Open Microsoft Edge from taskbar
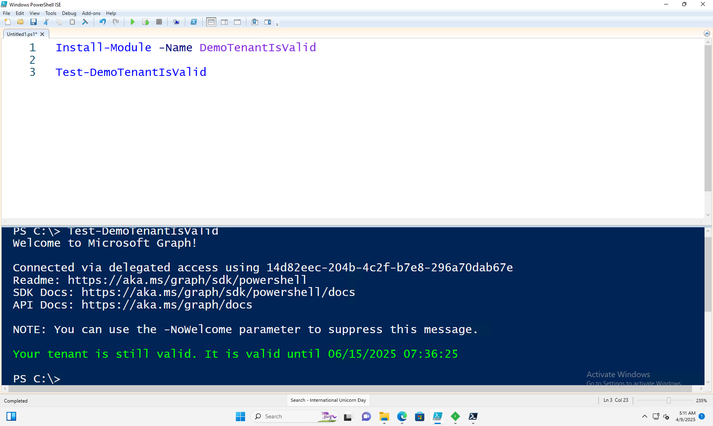Viewport: 713px width, 426px height. (402, 416)
